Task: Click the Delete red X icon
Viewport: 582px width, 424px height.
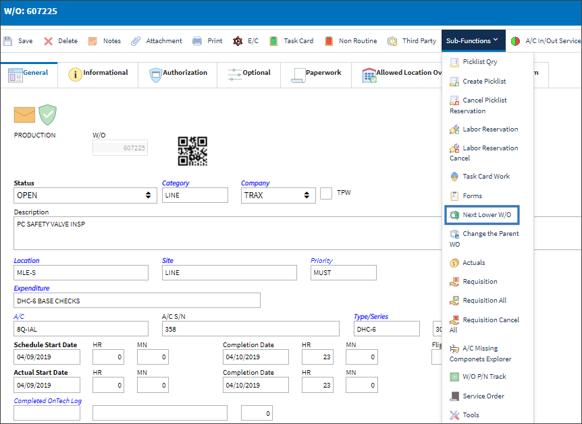Action: pyautogui.click(x=48, y=40)
